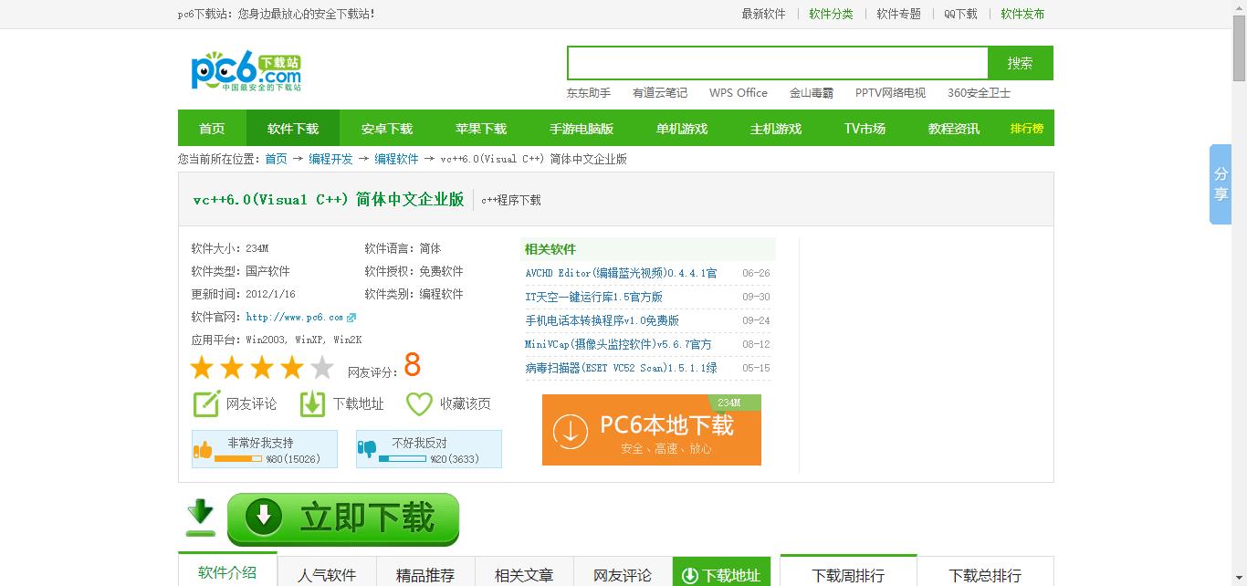Click the thumbs-down oppose icon
Screen dimensions: 1247x586
pos(367,450)
